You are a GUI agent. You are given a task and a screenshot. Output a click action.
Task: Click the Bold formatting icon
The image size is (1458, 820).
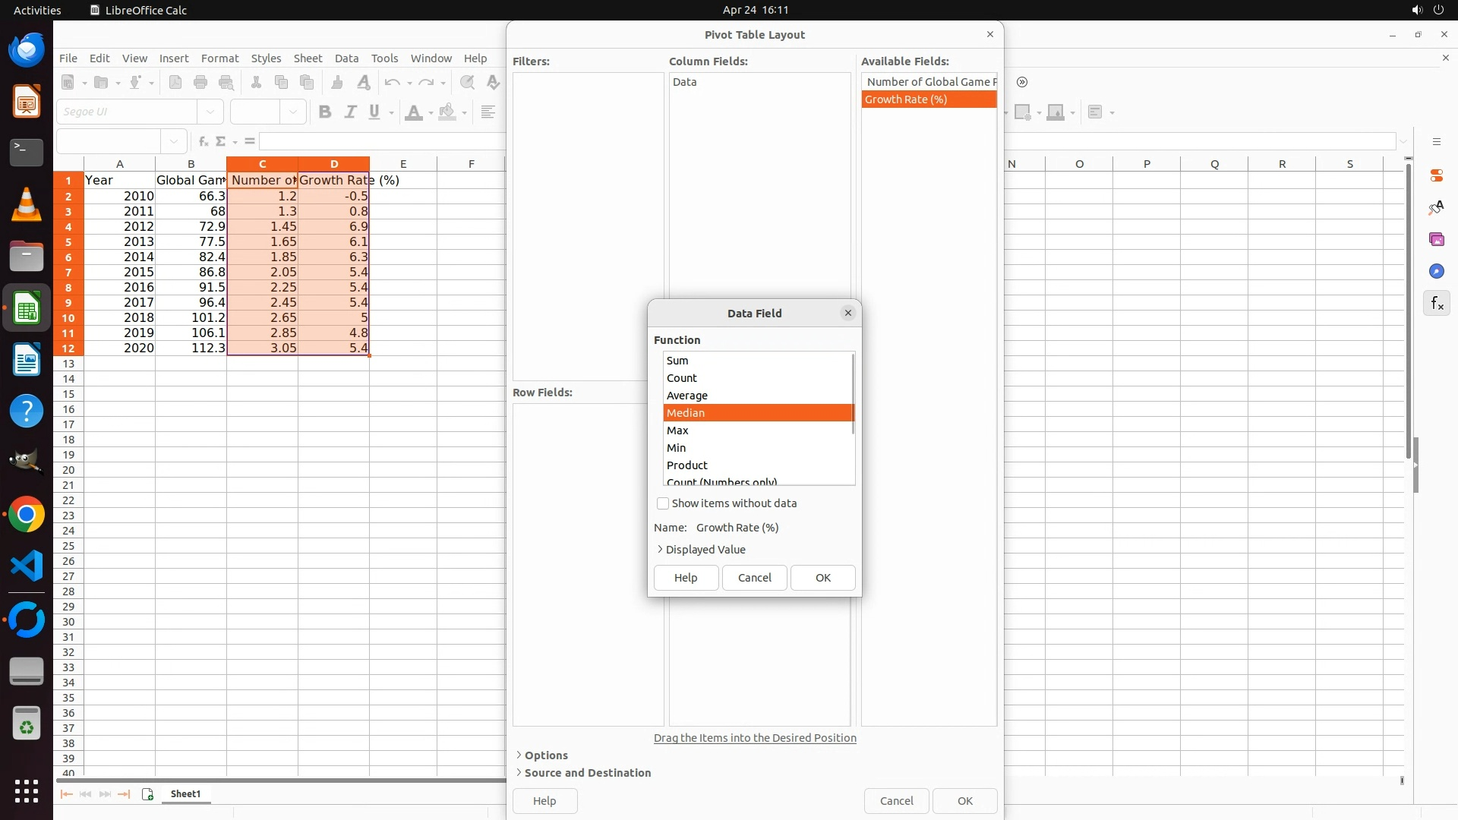pos(325,112)
